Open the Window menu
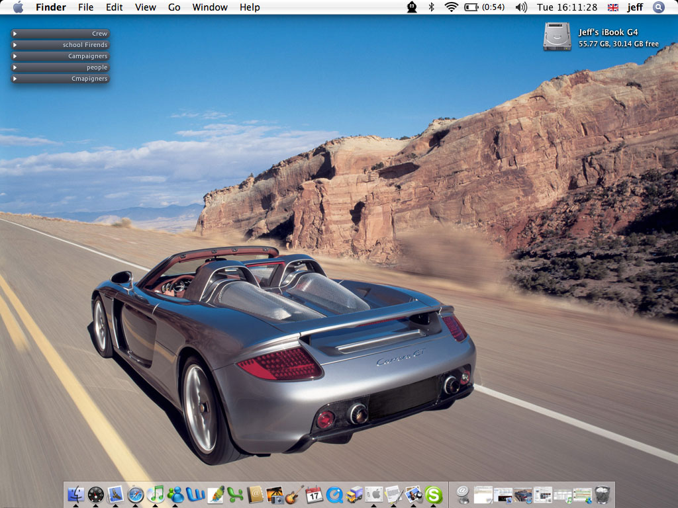Image resolution: width=678 pixels, height=508 pixels. coord(210,7)
